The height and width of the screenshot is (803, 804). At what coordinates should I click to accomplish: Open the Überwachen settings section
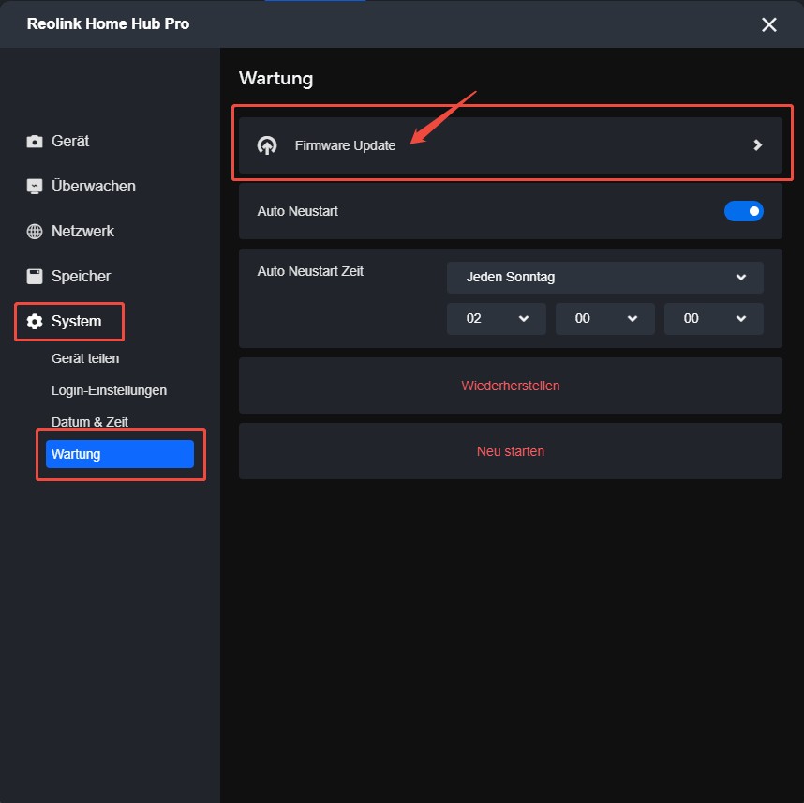pyautogui.click(x=94, y=187)
